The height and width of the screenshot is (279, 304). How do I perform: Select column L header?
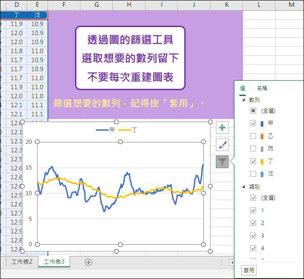pyautogui.click(x=259, y=5)
